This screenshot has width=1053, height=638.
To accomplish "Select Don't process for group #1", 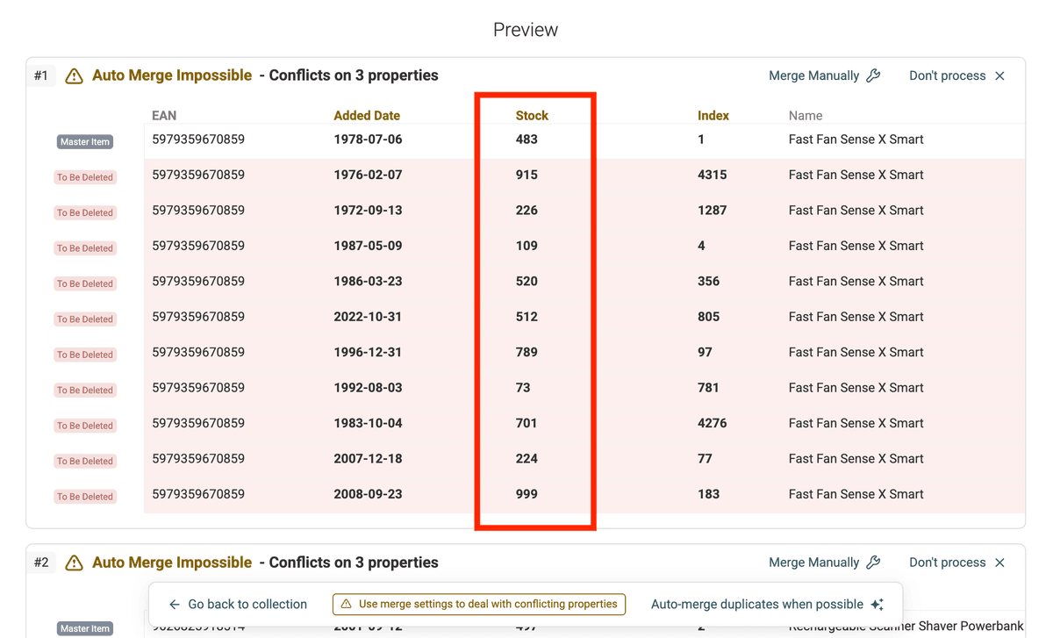I will click(956, 75).
